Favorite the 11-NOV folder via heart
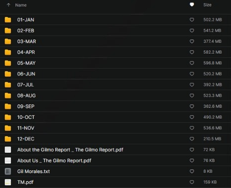This screenshot has height=188, width=231. click(x=192, y=128)
